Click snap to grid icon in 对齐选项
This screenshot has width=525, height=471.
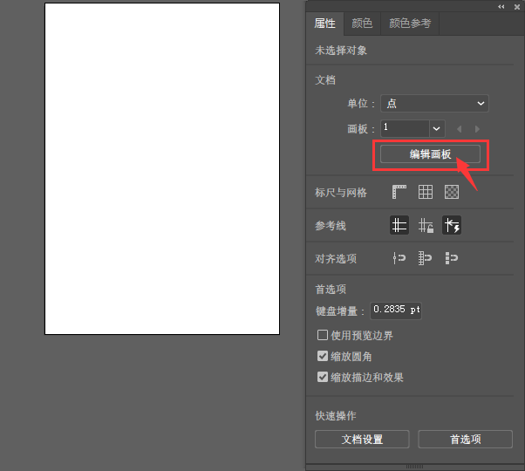click(x=425, y=258)
